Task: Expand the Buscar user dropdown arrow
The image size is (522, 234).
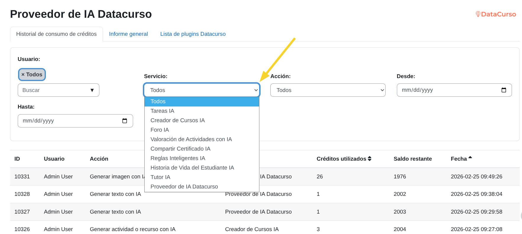Action: pyautogui.click(x=92, y=90)
